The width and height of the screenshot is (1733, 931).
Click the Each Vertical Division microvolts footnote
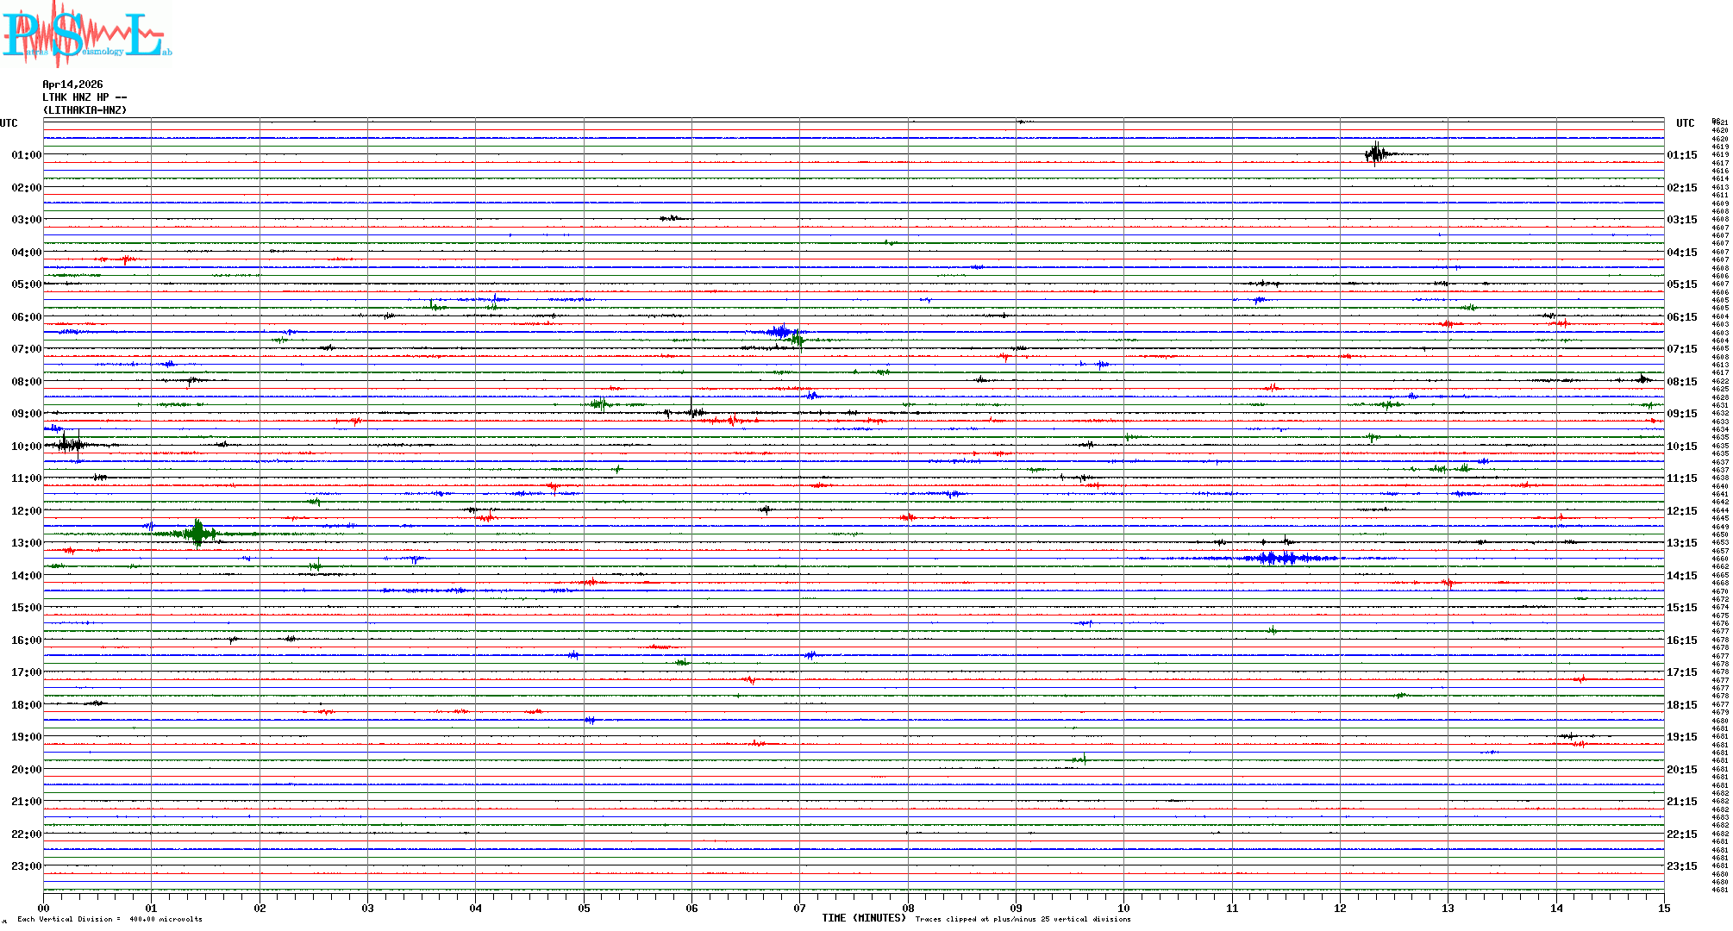[109, 919]
